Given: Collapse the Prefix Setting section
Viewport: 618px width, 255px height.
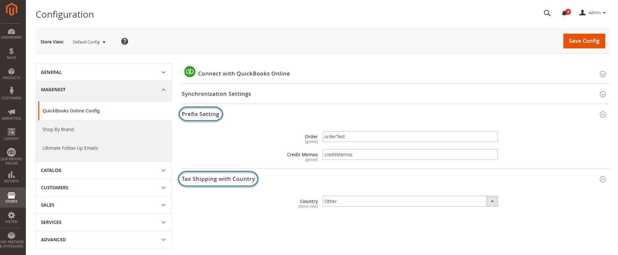Looking at the screenshot, I should pyautogui.click(x=602, y=114).
